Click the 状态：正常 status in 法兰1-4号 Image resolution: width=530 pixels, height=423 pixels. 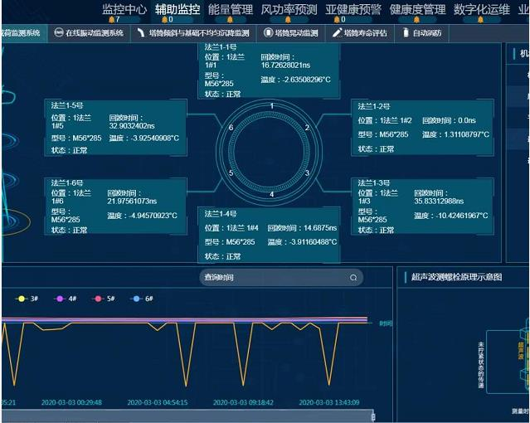(x=222, y=256)
